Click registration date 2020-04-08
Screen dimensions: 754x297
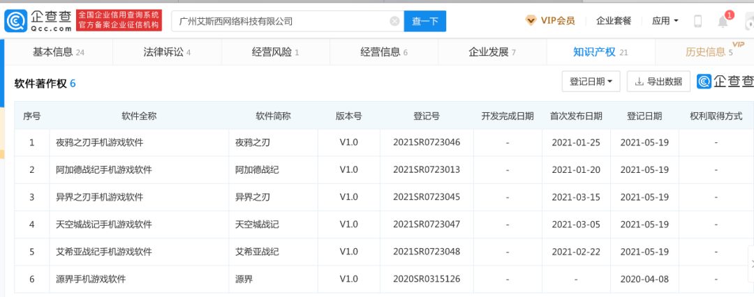[x=644, y=279]
